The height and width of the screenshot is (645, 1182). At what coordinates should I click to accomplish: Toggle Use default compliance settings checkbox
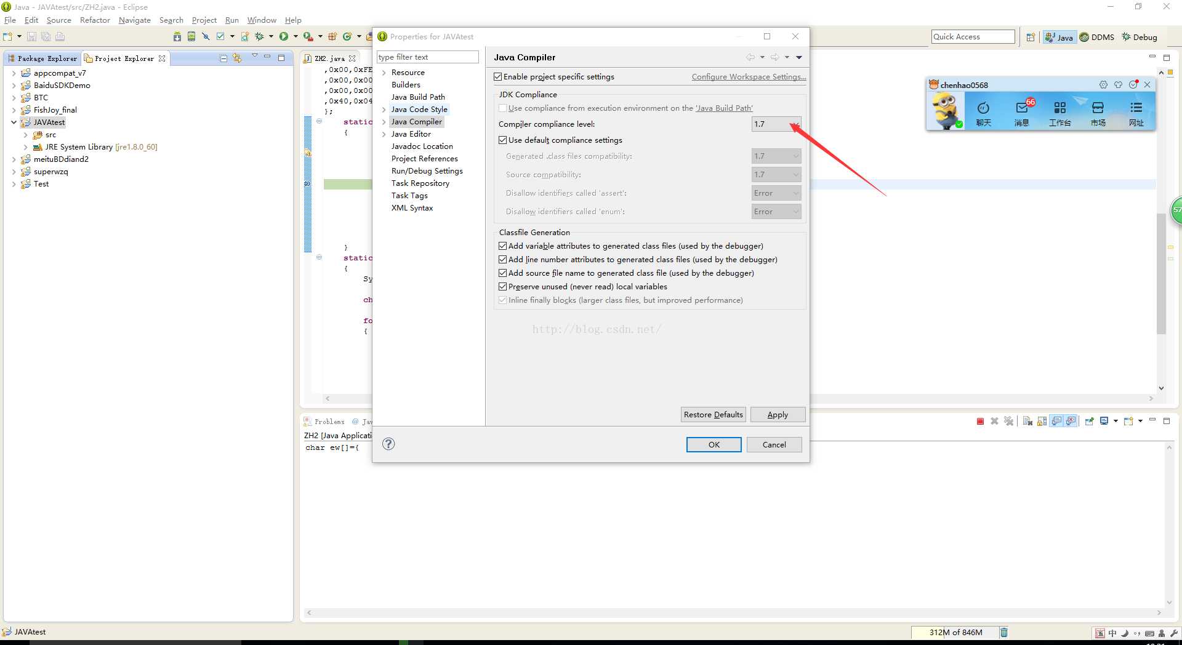pos(502,140)
